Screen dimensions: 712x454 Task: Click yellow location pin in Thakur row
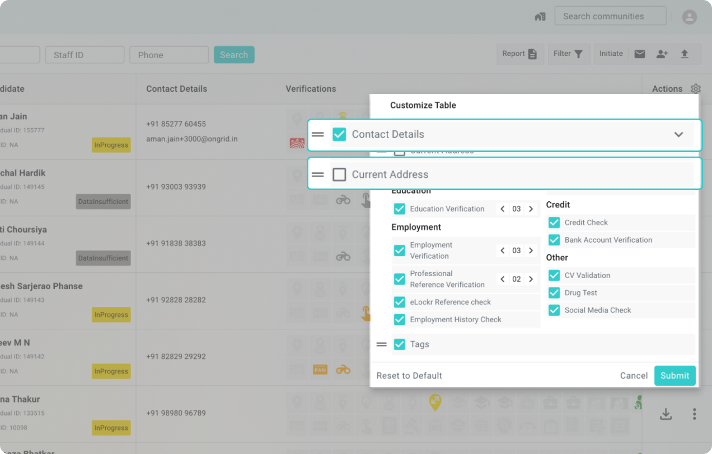pyautogui.click(x=435, y=401)
